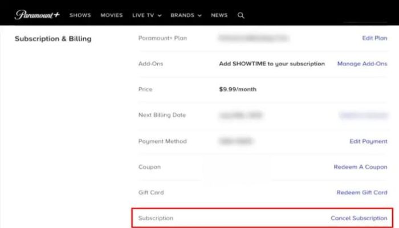Screen dimensions: 399x228
Task: Expand the LIVE TV dropdown
Action: pyautogui.click(x=146, y=15)
